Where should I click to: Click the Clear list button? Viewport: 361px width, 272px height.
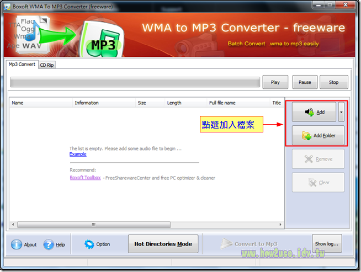pos(317,183)
